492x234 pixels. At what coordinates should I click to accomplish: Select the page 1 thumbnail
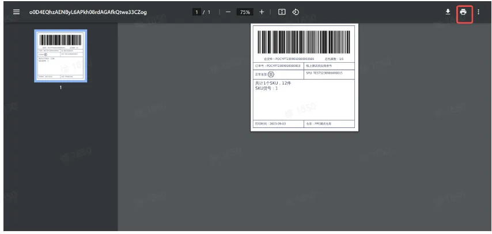point(60,56)
